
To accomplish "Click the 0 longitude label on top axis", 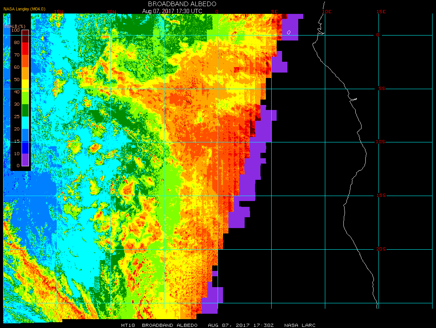I will 217,12.
